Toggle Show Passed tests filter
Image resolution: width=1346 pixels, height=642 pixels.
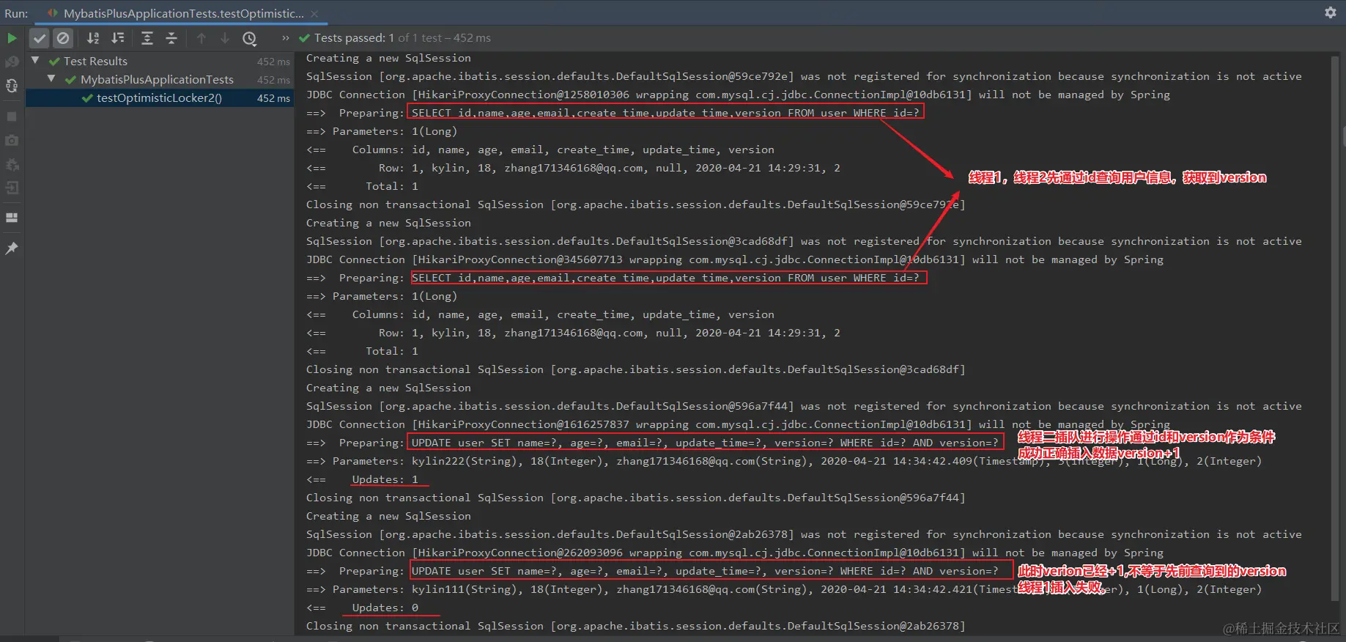coord(40,38)
